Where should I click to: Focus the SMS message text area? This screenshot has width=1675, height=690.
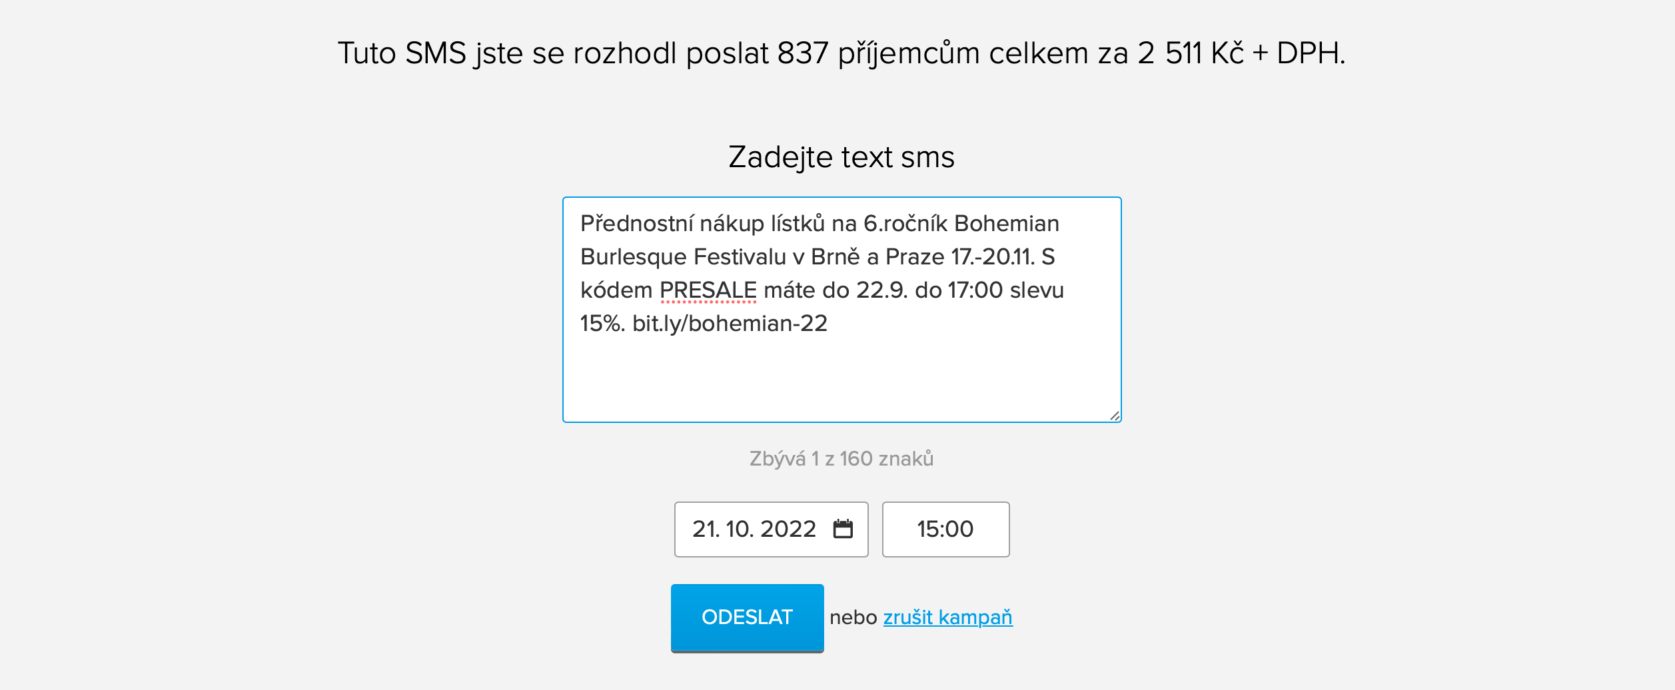[x=841, y=309]
